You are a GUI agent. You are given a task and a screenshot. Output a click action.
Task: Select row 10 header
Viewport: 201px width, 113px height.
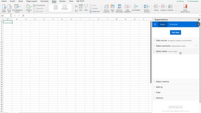(x=1, y=42)
